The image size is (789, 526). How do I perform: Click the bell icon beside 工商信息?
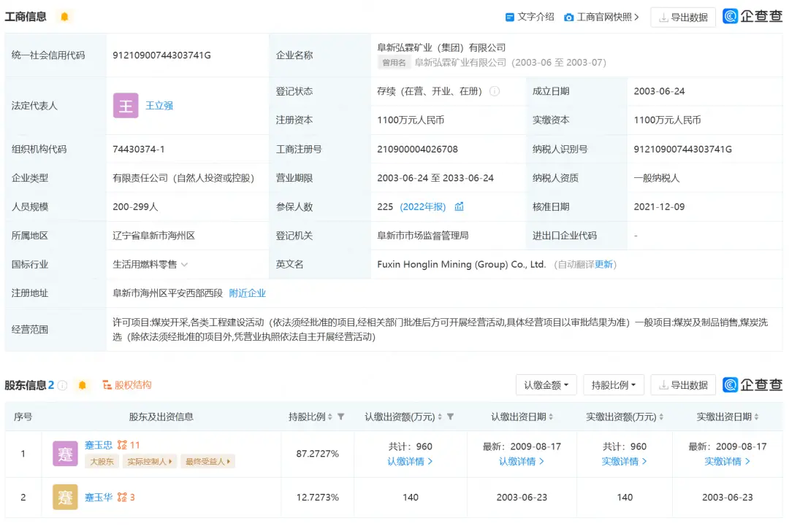point(64,17)
